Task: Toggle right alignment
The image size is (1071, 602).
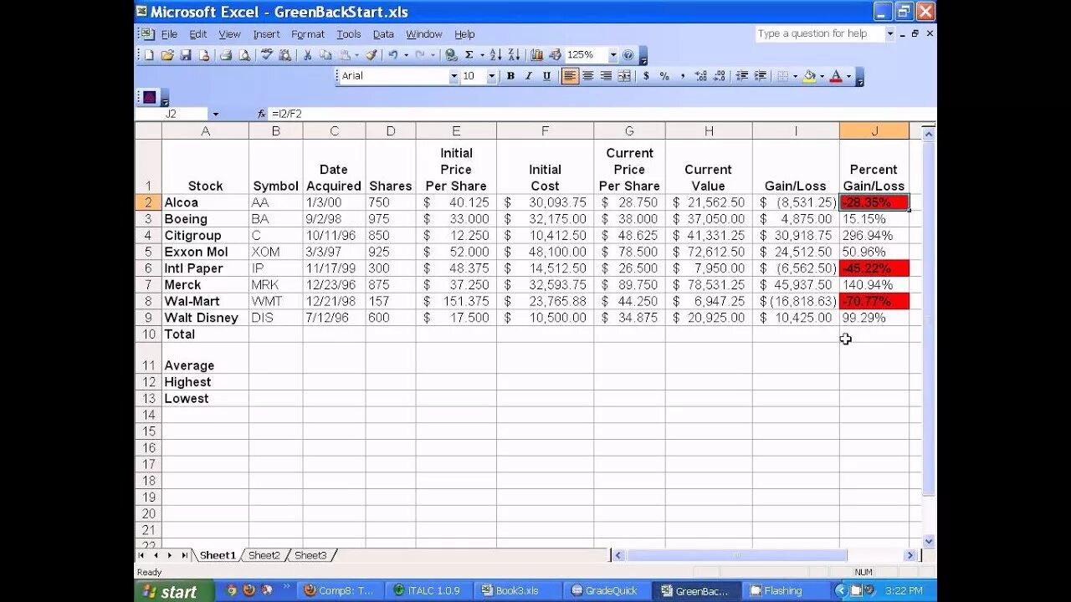Action: pyautogui.click(x=606, y=76)
